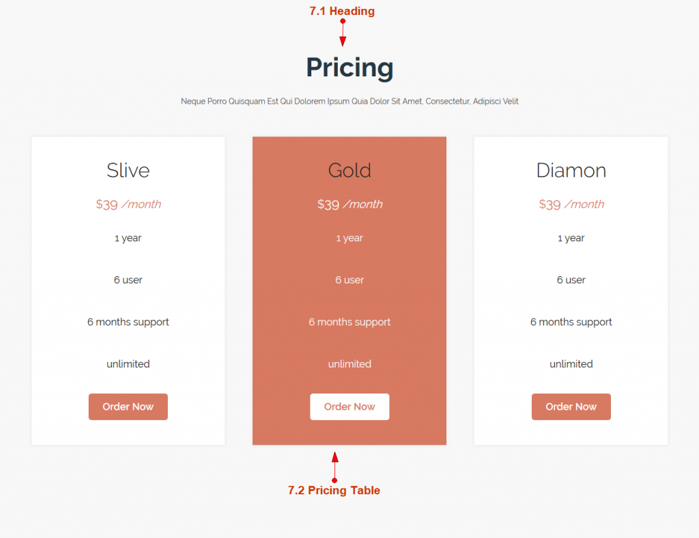Click the Slive plan title
This screenshot has height=538, width=699.
[x=128, y=170]
